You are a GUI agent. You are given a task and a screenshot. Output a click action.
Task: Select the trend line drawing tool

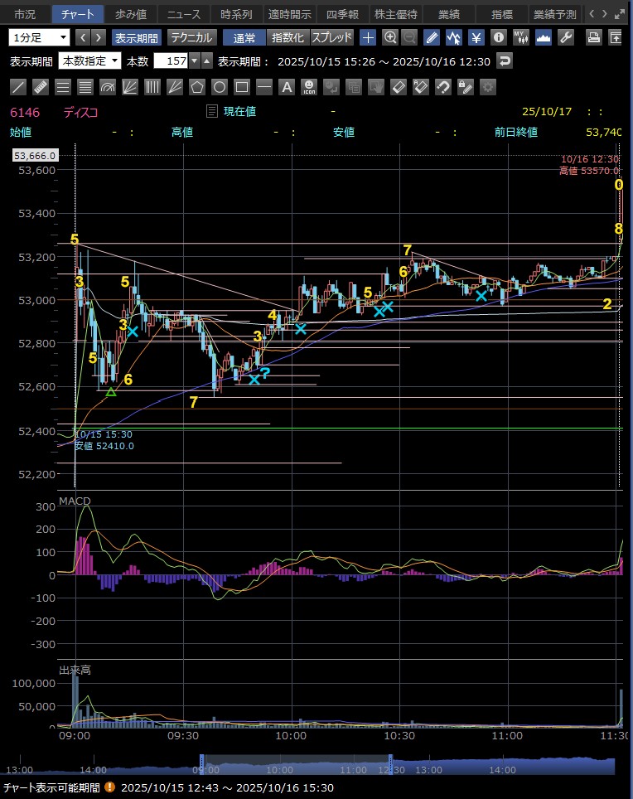(19, 87)
